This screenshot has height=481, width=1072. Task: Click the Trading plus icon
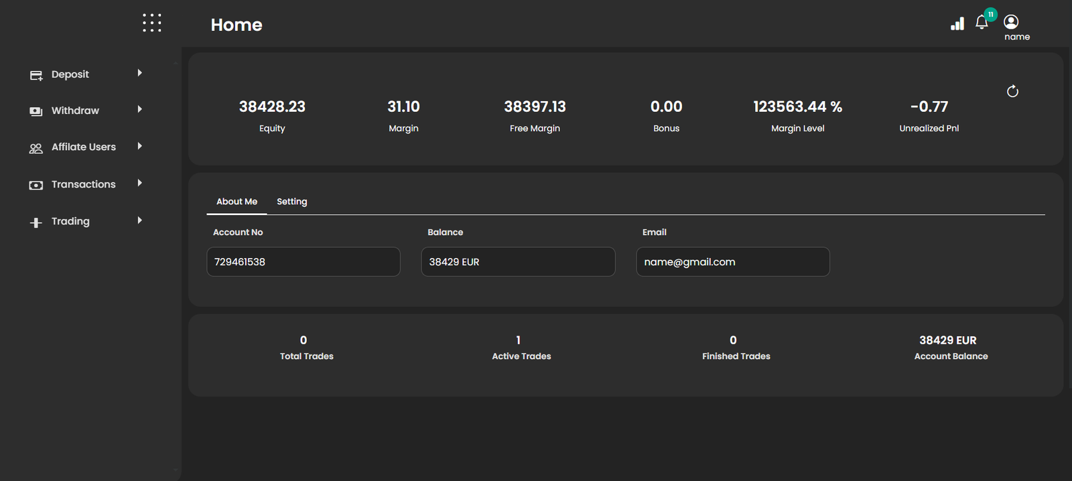point(36,222)
